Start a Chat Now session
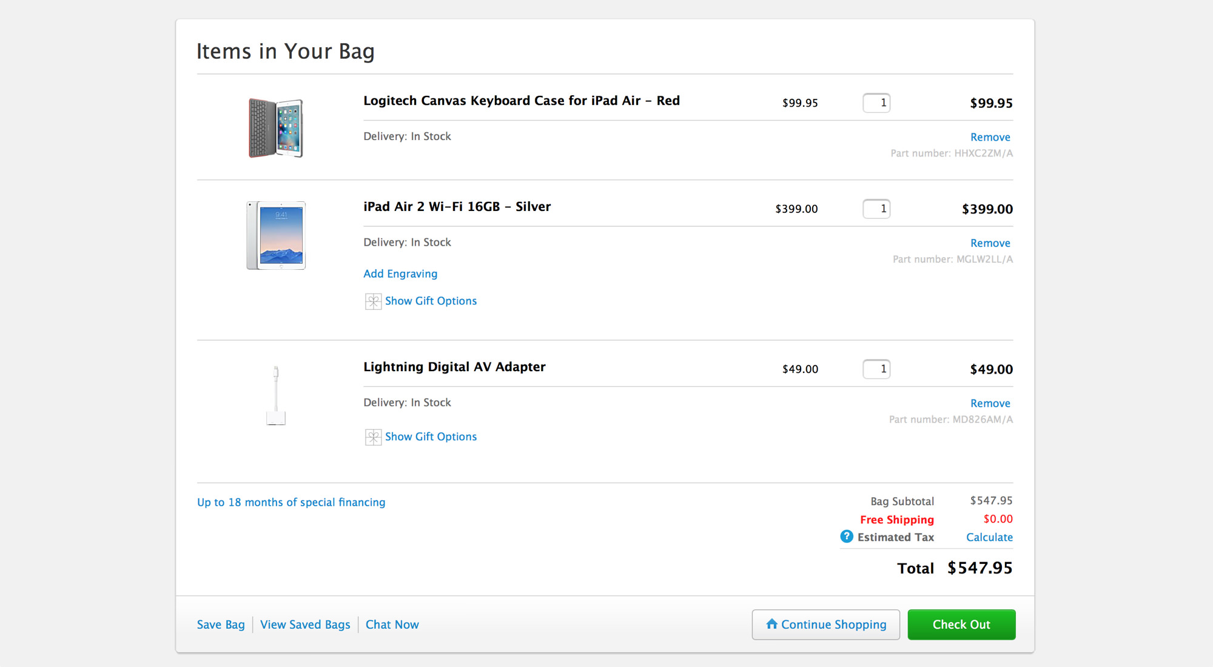 click(x=392, y=625)
